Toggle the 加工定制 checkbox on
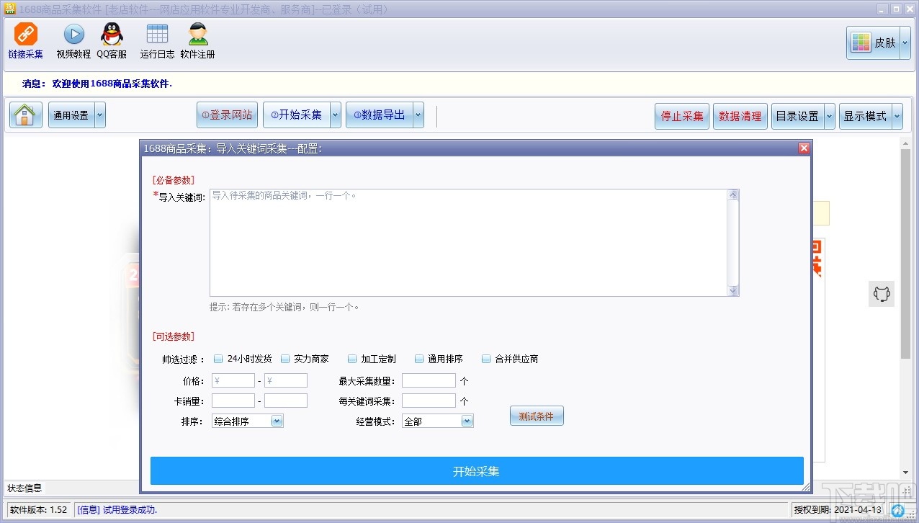The width and height of the screenshot is (919, 523). [x=352, y=359]
